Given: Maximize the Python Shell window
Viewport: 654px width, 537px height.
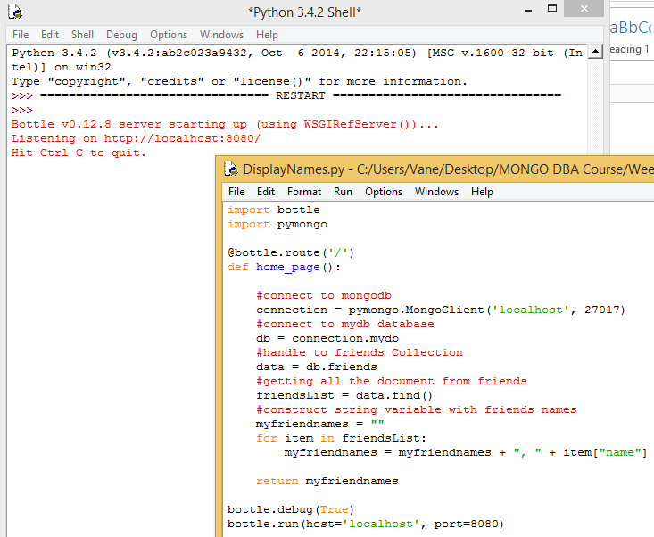Looking at the screenshot, I should click(552, 9).
